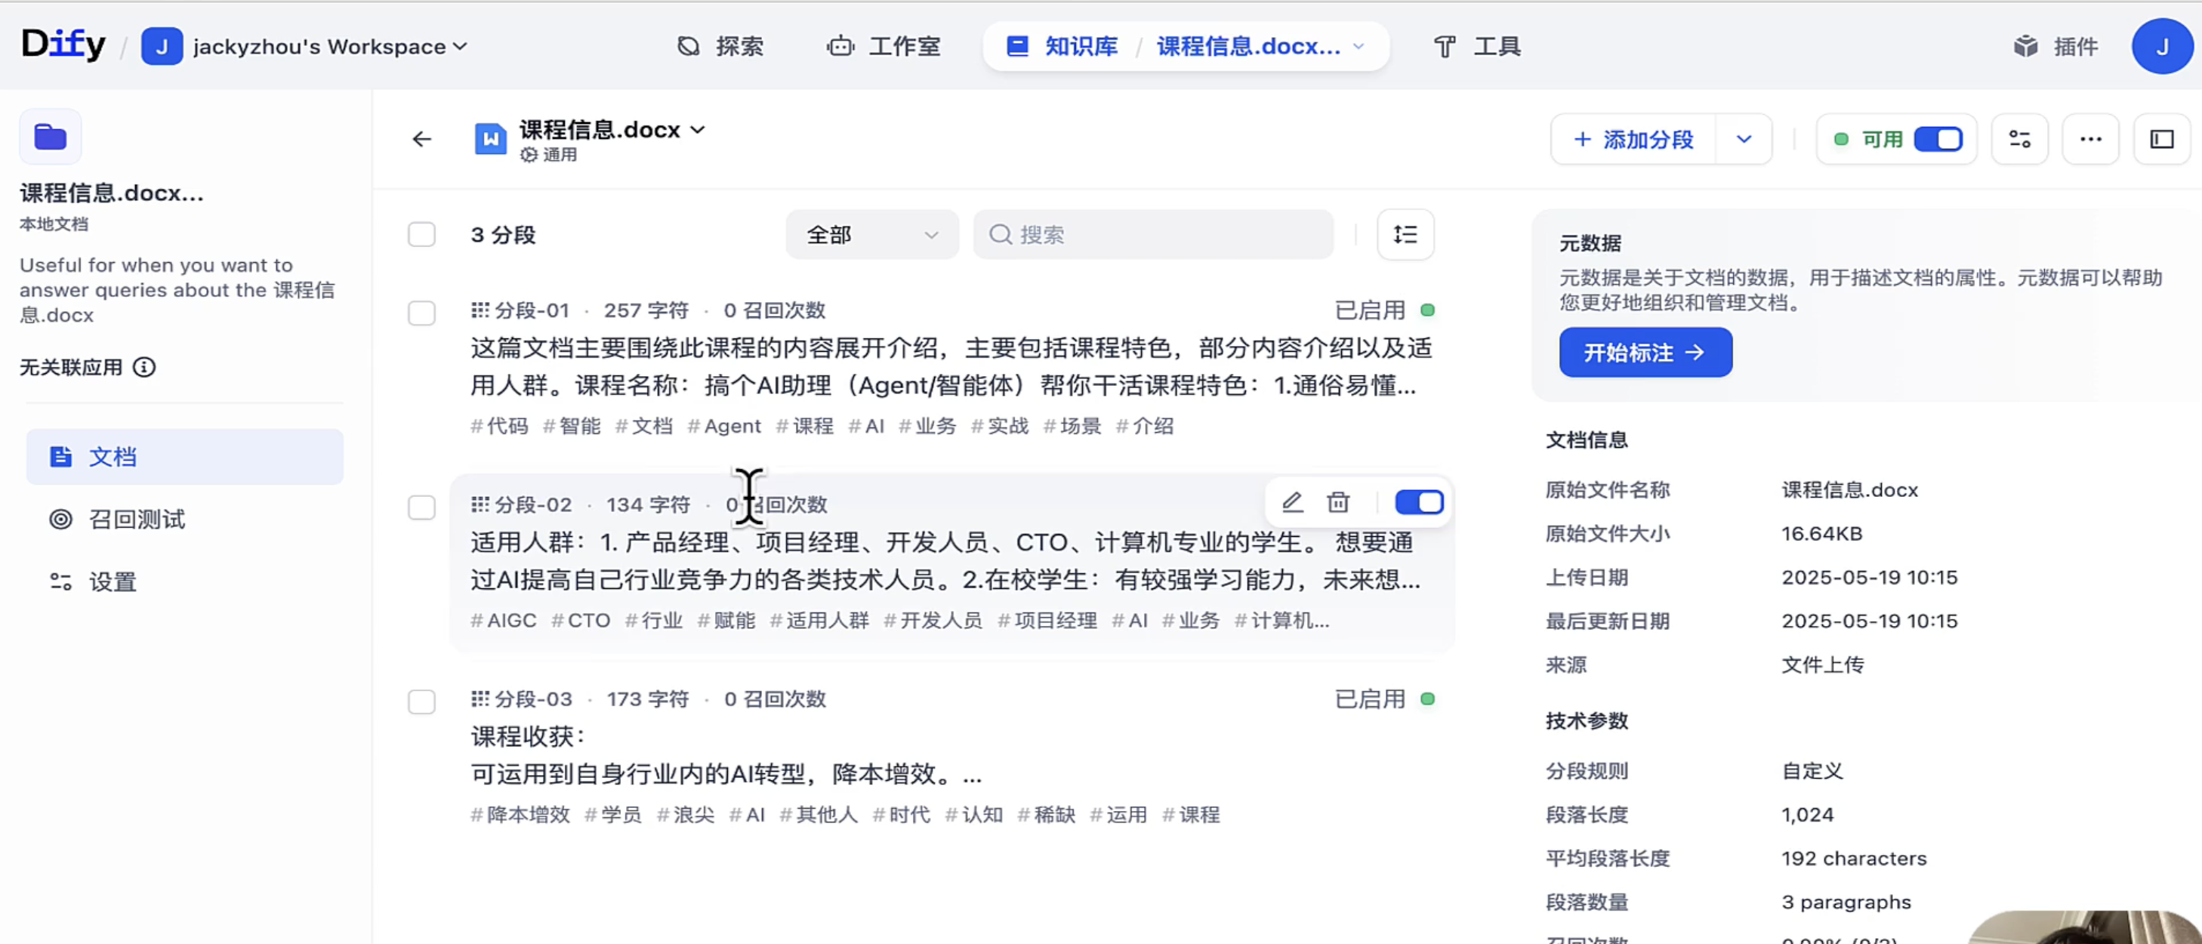This screenshot has width=2202, height=944.
Task: Toggle the 可用 document availability switch
Action: click(1937, 140)
